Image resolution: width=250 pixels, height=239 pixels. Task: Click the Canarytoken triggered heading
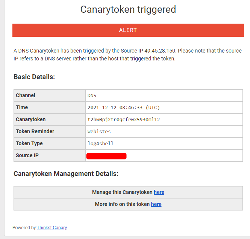pyautogui.click(x=128, y=9)
